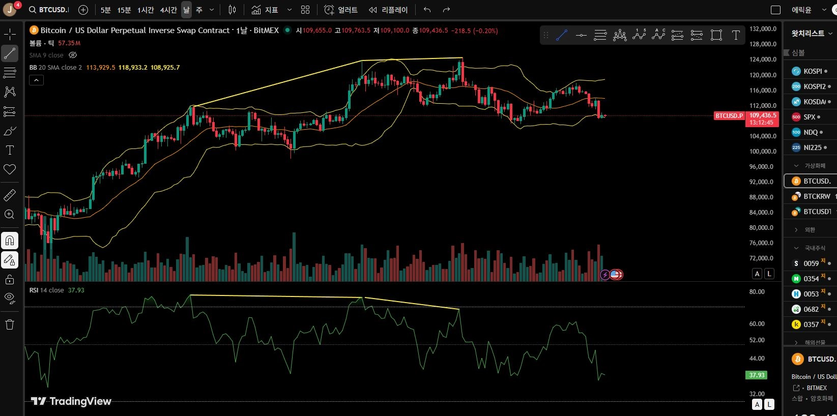Select the 날 daily interval

[x=186, y=10]
